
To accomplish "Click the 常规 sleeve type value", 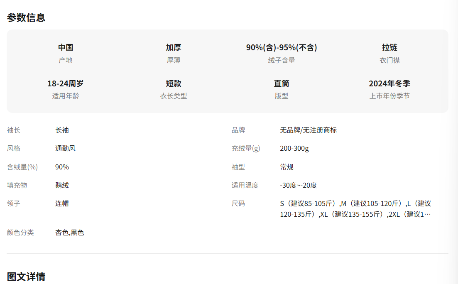I will (x=287, y=167).
